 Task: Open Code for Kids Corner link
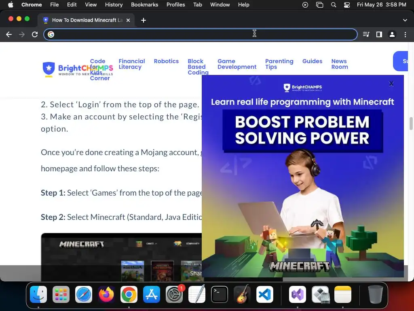99,70
